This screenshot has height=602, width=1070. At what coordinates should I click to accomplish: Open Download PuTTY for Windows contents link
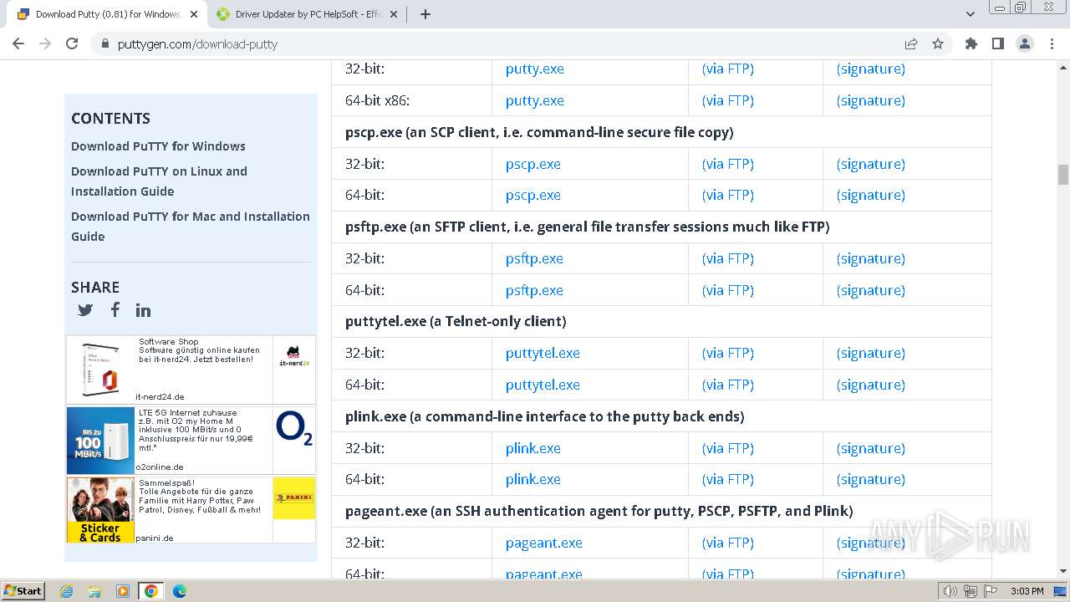(158, 145)
